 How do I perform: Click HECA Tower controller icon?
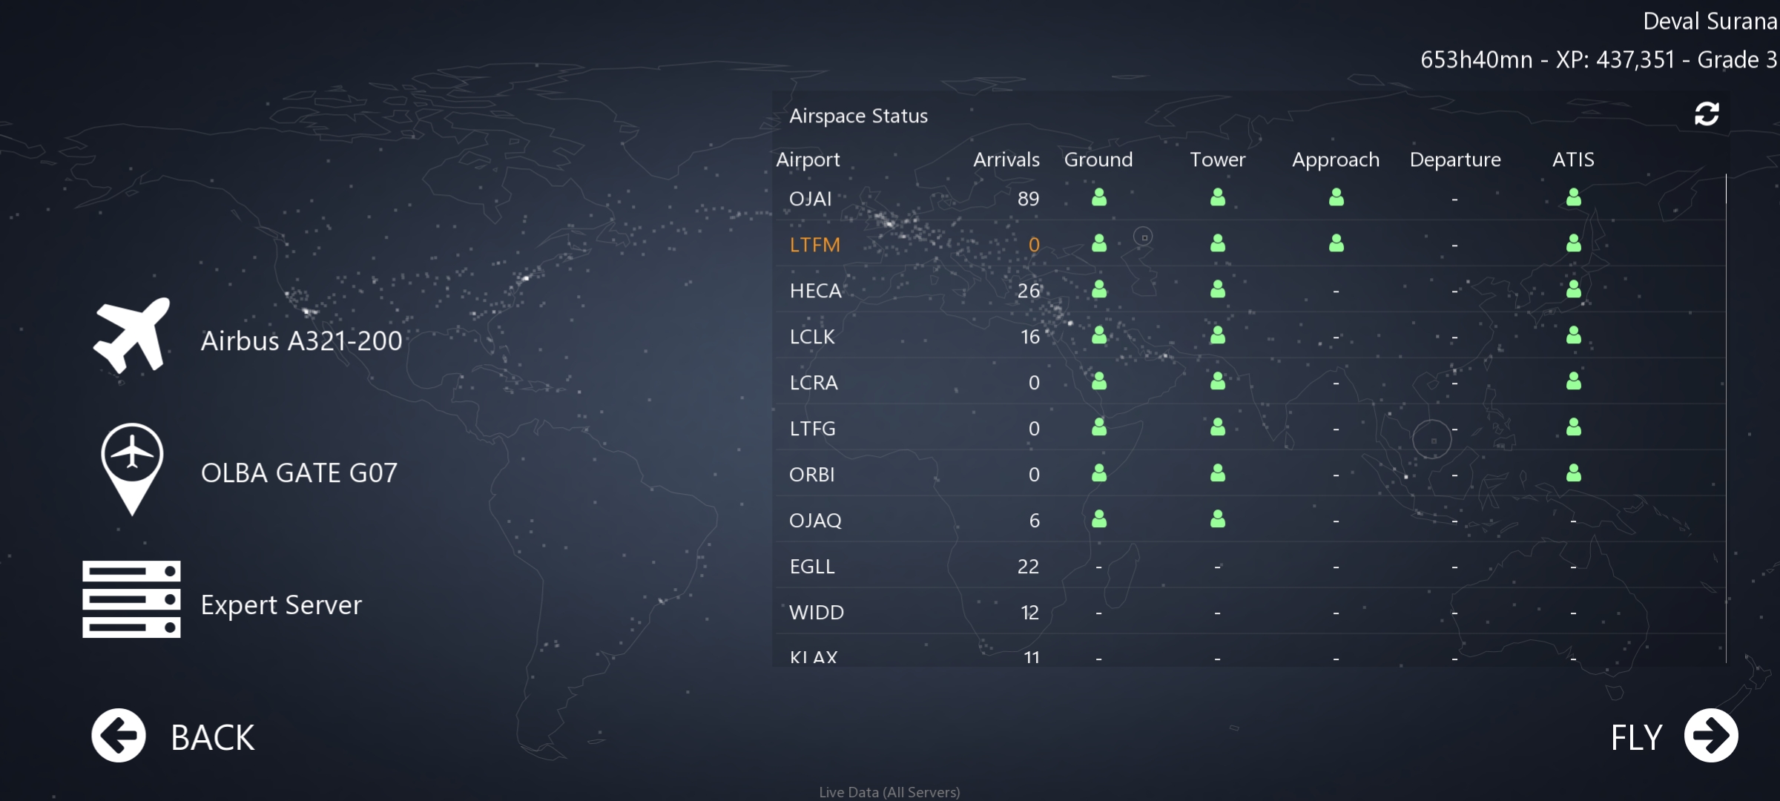[1217, 289]
